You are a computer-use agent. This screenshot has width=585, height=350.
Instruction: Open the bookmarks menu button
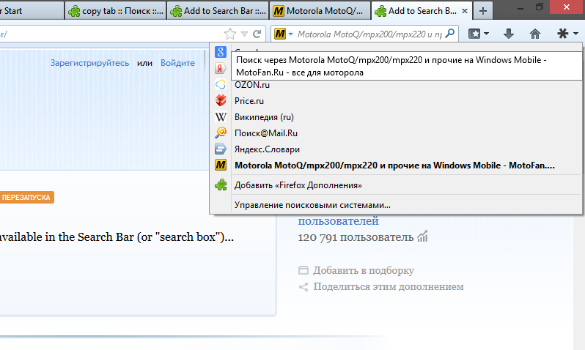pyautogui.click(x=474, y=34)
